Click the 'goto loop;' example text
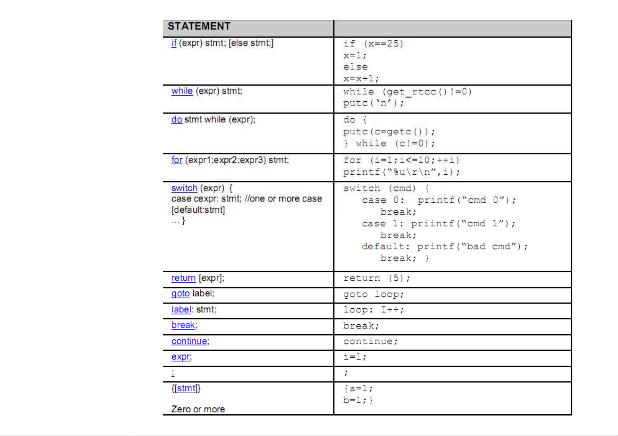This screenshot has width=618, height=436. click(x=373, y=294)
